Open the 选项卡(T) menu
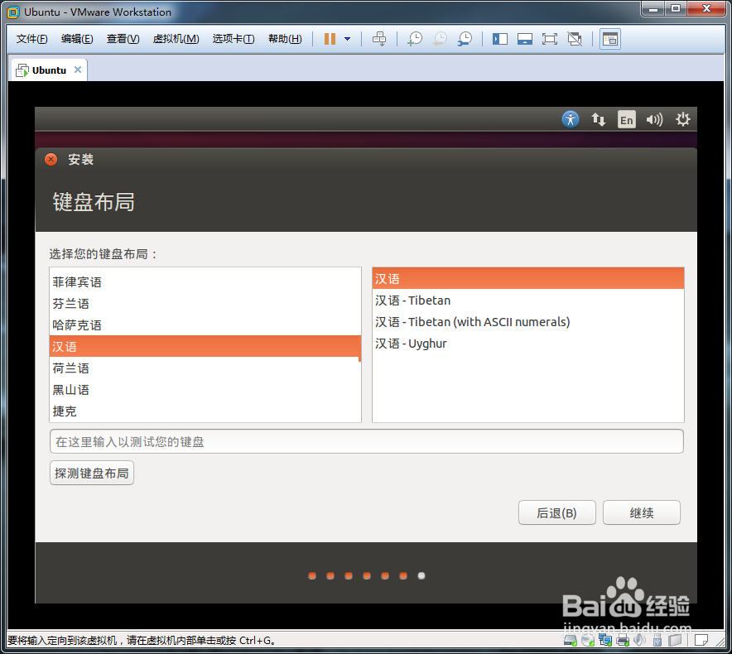732x654 pixels. click(234, 39)
